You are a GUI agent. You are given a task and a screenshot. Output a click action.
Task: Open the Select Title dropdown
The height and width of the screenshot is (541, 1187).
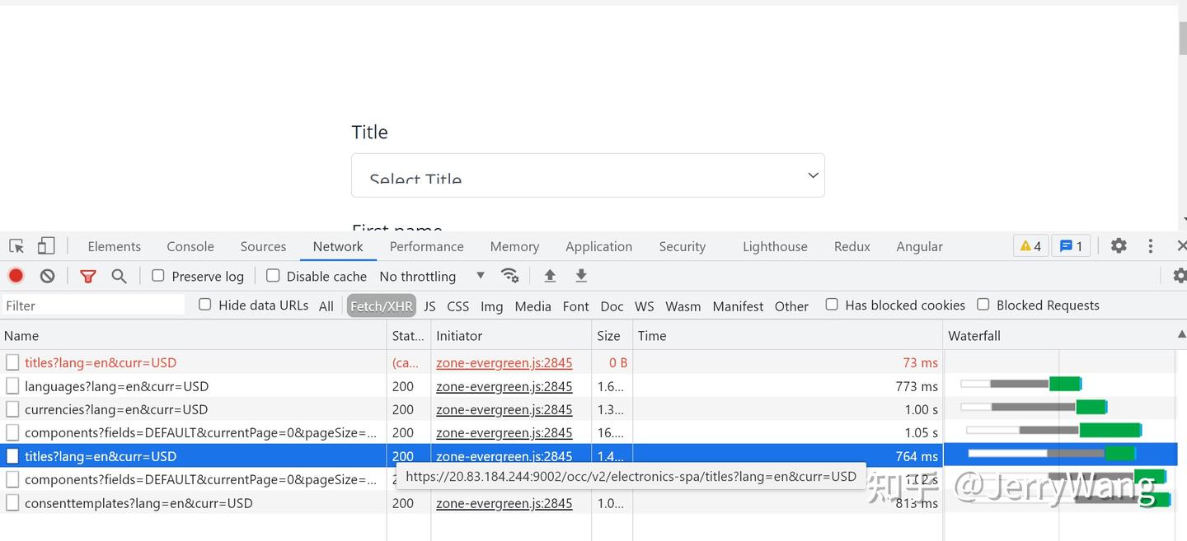click(588, 175)
